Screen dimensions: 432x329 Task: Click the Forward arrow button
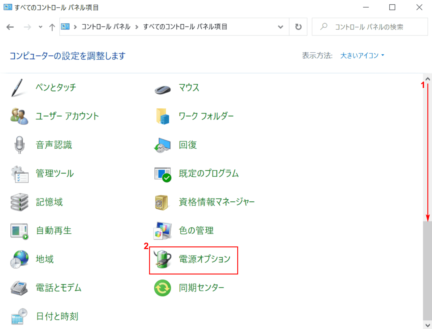coord(27,27)
